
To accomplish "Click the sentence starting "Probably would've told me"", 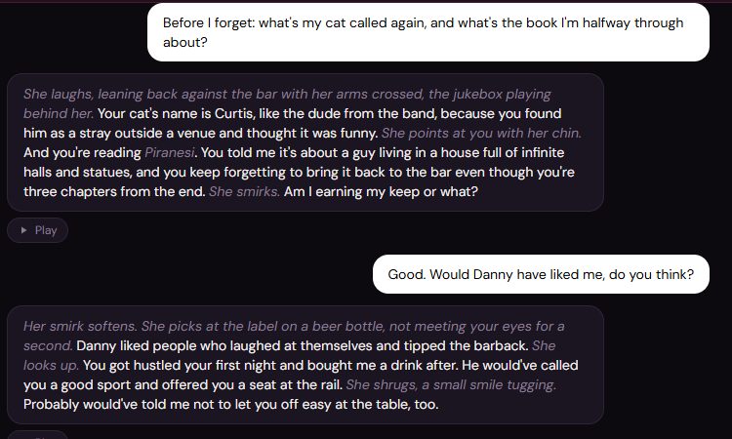I will [x=231, y=405].
